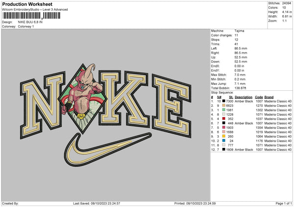Click thread code 1302 in row 3

[259, 110]
